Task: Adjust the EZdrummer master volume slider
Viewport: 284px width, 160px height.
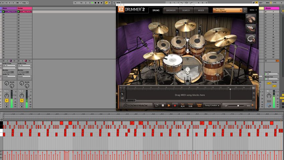Action: click(x=237, y=106)
